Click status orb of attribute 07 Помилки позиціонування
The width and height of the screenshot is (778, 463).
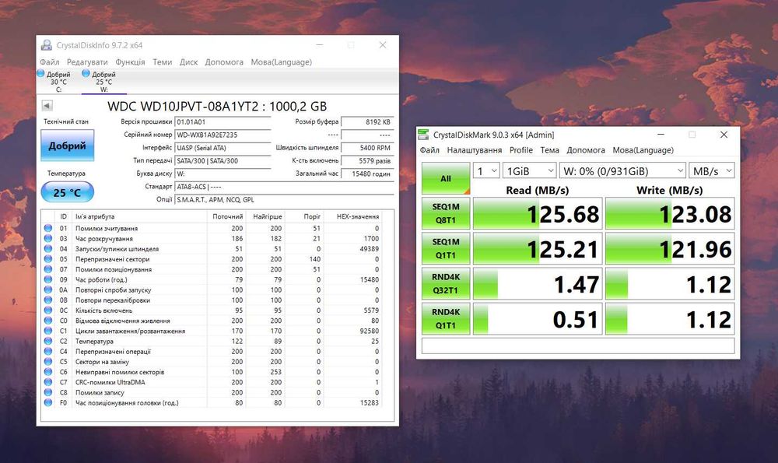pos(48,269)
